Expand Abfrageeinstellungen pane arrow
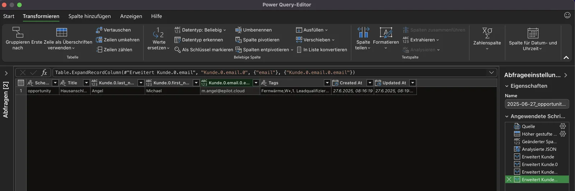Viewport: 575px width, 191px height. (566, 75)
